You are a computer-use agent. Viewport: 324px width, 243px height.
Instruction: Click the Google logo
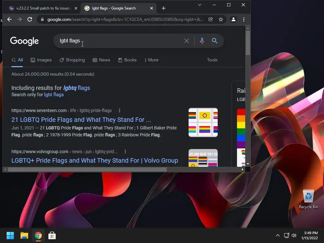click(x=24, y=41)
